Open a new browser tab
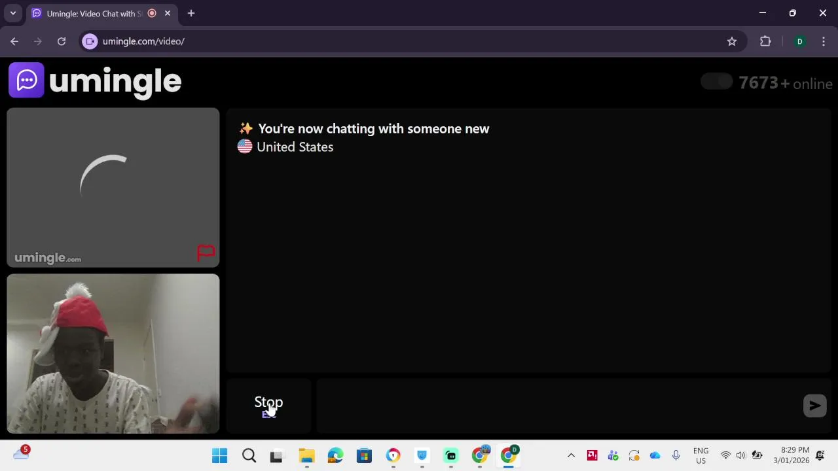838x471 pixels. [191, 13]
